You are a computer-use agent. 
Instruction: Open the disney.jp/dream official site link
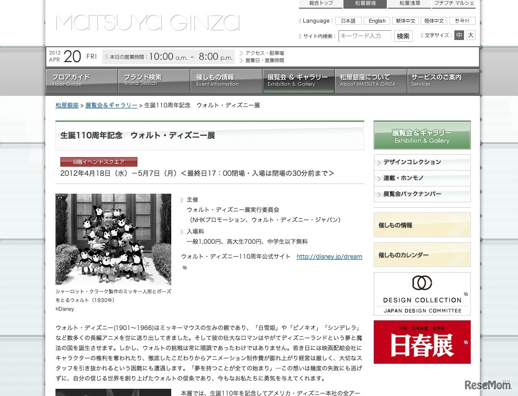[329, 256]
